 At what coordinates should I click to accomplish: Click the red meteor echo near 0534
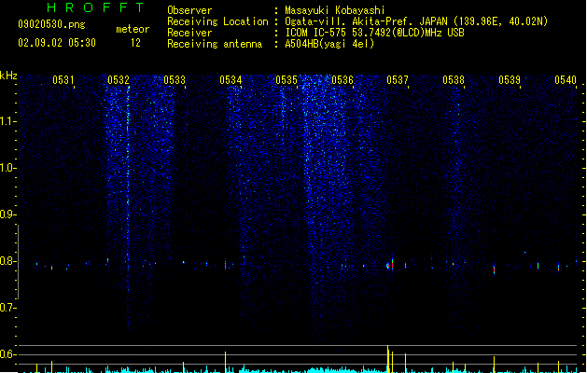(x=225, y=265)
